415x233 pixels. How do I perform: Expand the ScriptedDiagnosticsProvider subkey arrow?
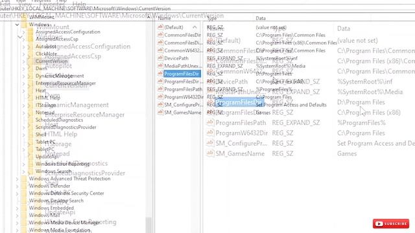(23, 128)
